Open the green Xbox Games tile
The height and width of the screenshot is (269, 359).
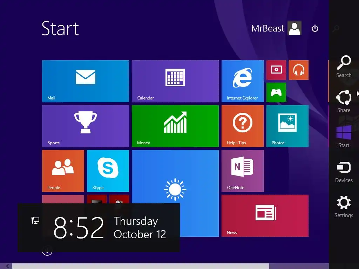tap(276, 92)
